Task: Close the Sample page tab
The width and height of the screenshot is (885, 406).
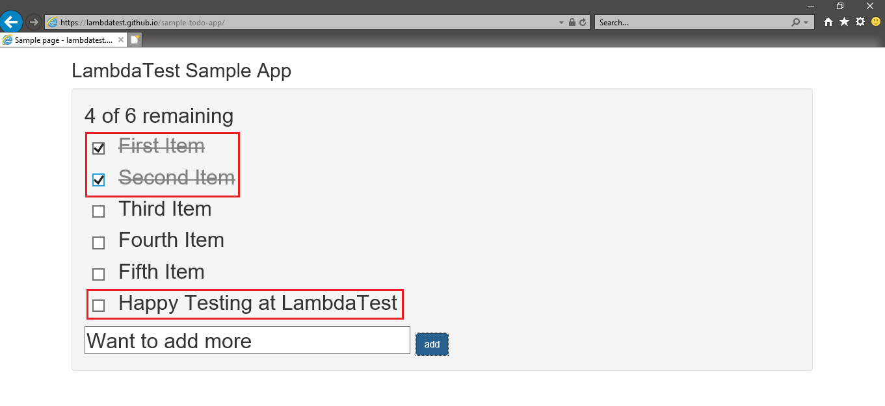Action: pos(121,40)
